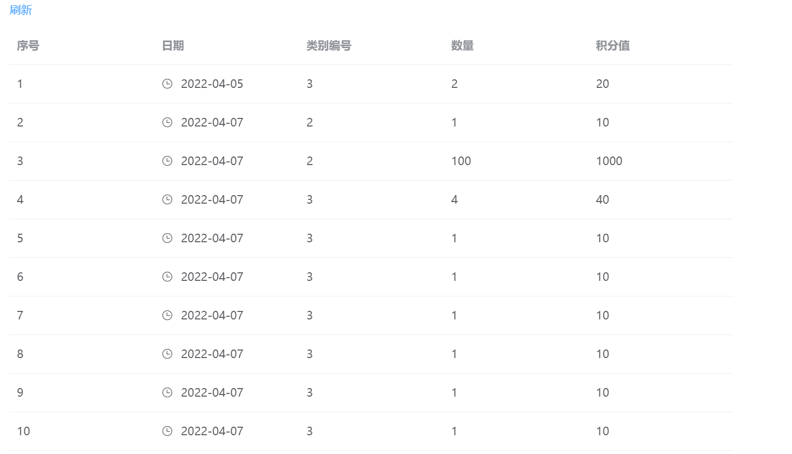The height and width of the screenshot is (454, 792).
Task: Click 积分值 cell showing 1000
Action: pos(609,161)
